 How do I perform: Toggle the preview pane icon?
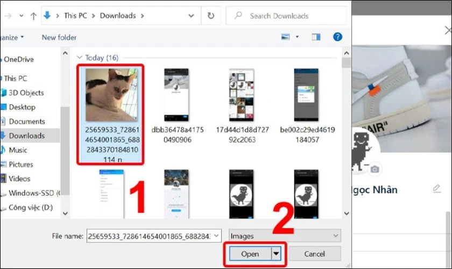click(x=316, y=37)
